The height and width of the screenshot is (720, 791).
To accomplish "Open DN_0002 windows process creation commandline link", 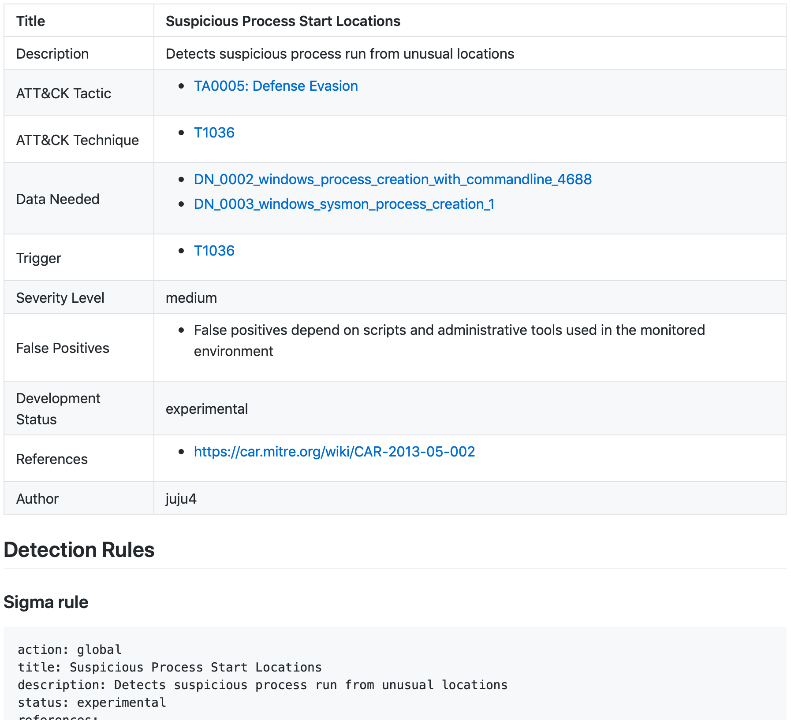I will click(x=392, y=179).
